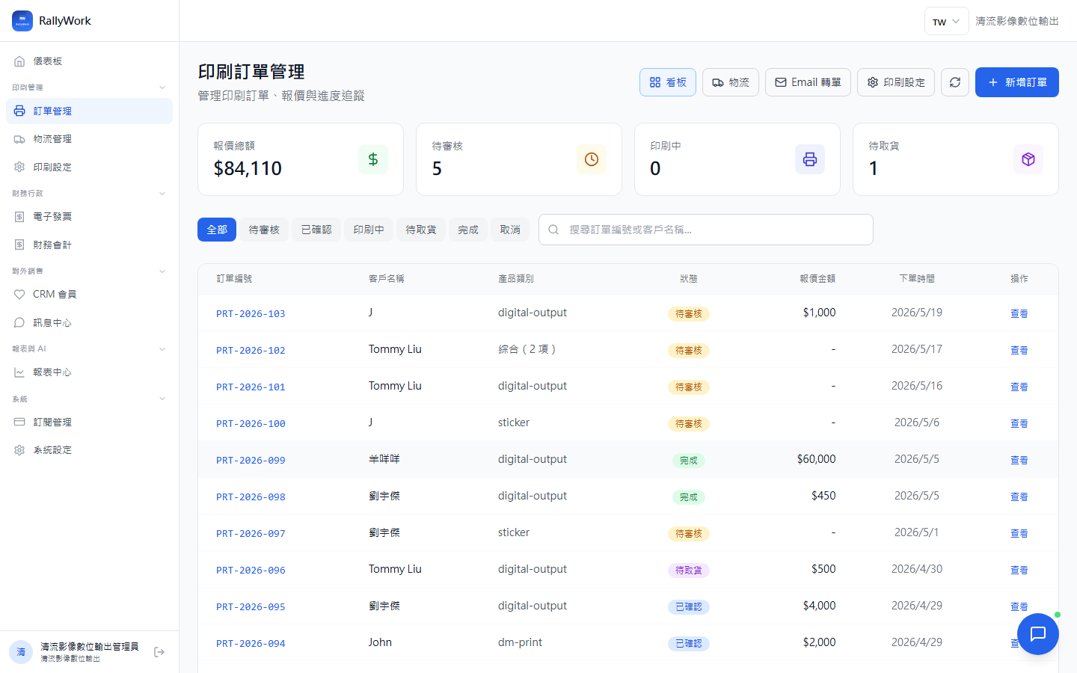Click customer name 羊咩咩
Viewport: 1077px width, 673px height.
(x=384, y=459)
